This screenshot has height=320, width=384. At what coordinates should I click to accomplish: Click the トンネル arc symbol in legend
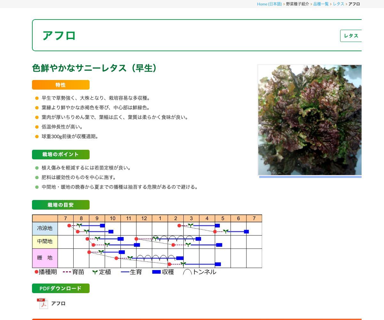(187, 272)
